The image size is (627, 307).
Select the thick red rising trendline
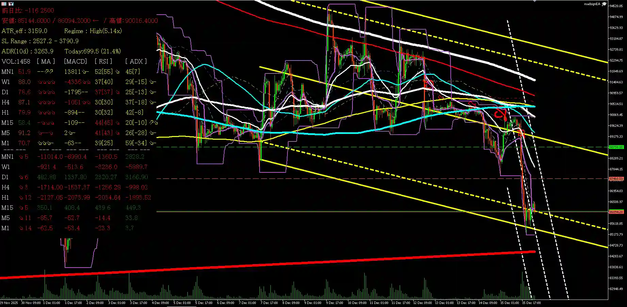click(272, 265)
